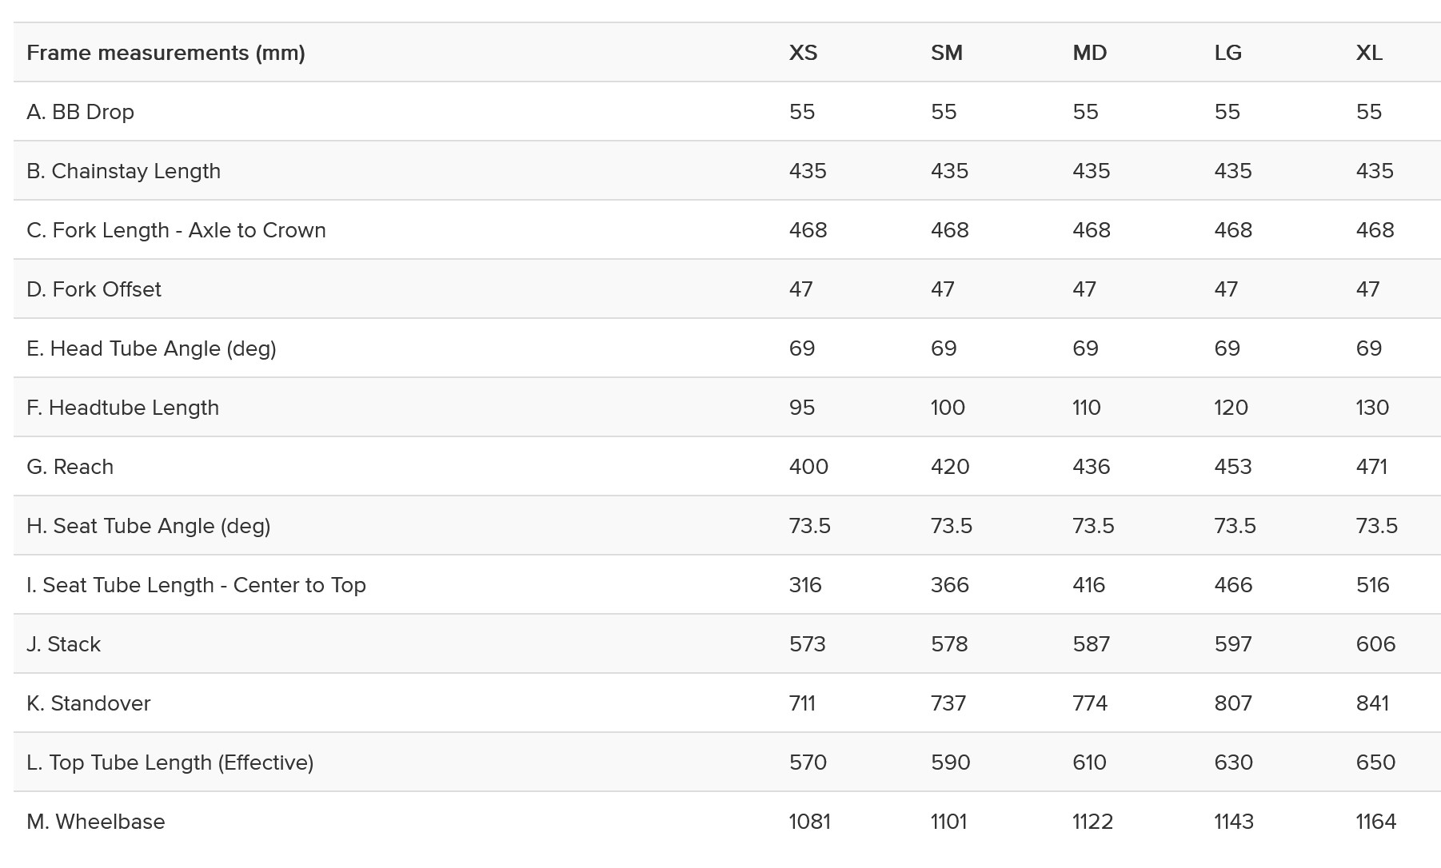This screenshot has width=1441, height=868.
Task: Select the G. Reach label
Action: (70, 467)
